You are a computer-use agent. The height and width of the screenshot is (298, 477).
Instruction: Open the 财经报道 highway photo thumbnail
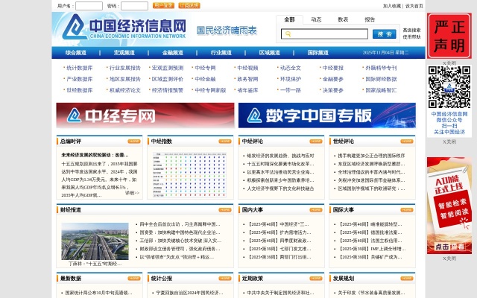pos(95,238)
